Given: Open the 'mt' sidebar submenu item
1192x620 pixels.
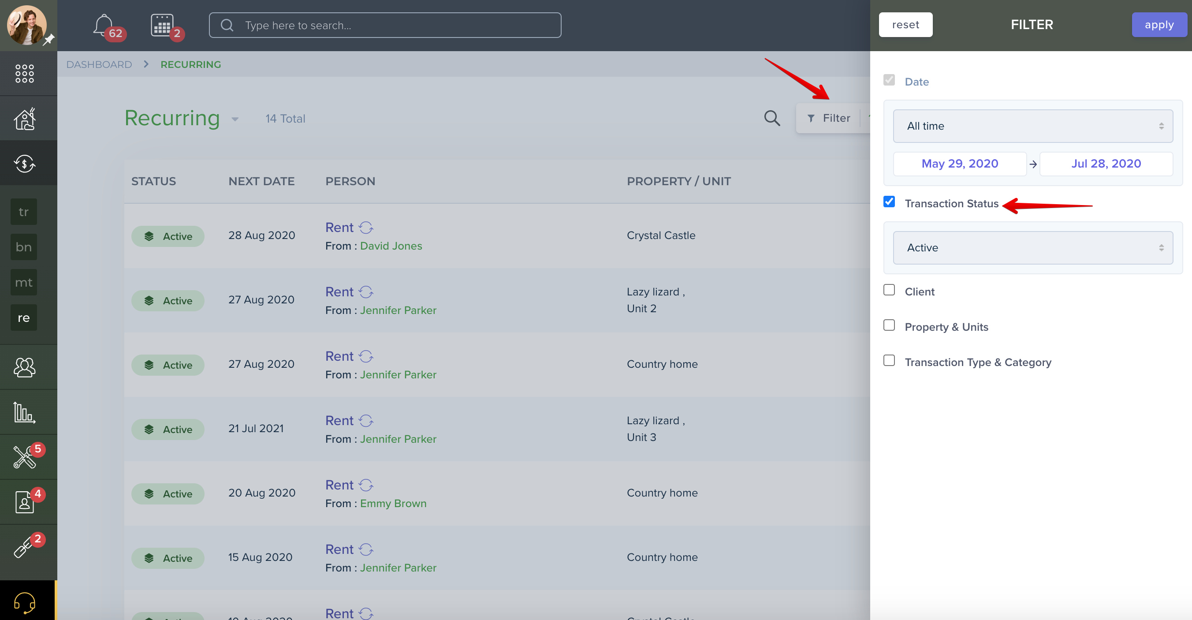Looking at the screenshot, I should (x=24, y=283).
